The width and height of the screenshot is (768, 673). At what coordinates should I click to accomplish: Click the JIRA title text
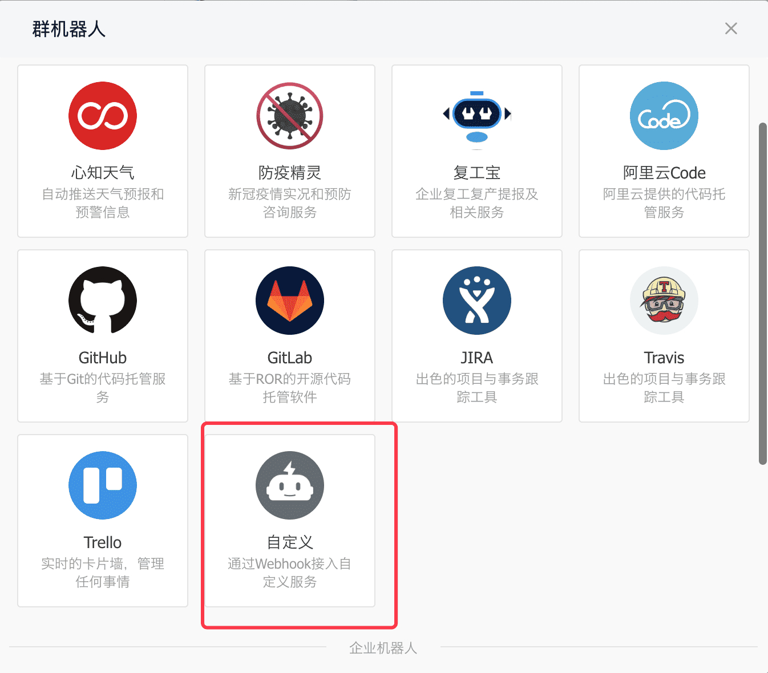pos(477,358)
